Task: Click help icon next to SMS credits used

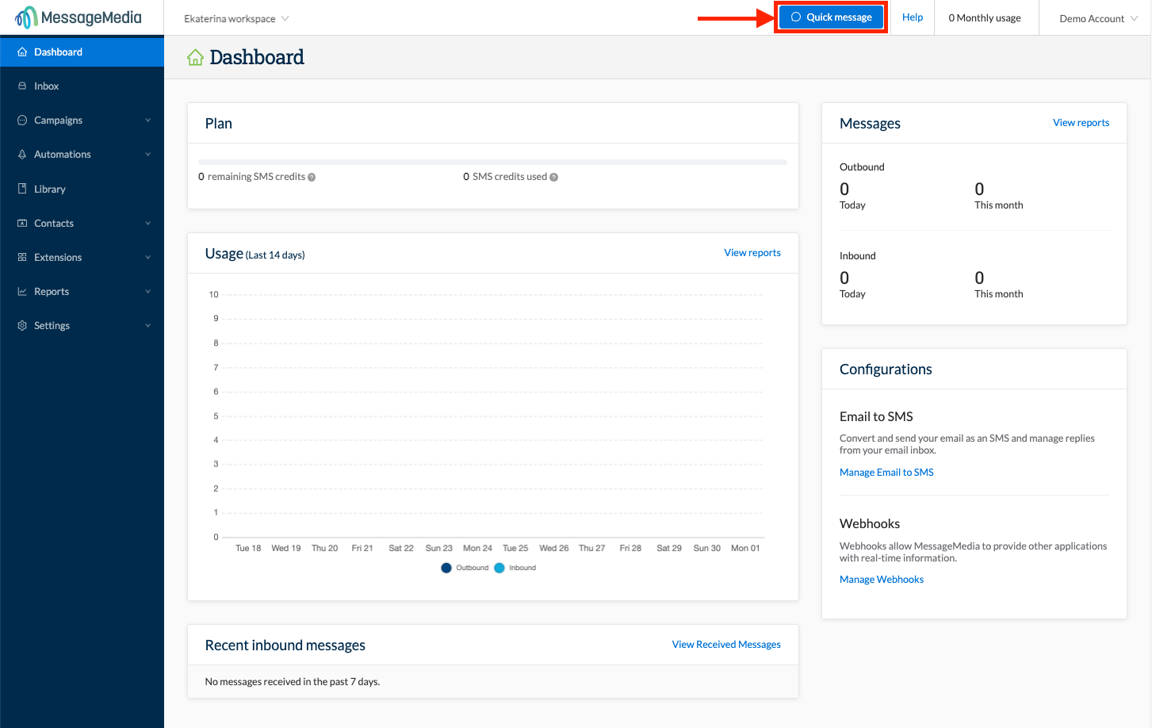Action: pyautogui.click(x=554, y=178)
